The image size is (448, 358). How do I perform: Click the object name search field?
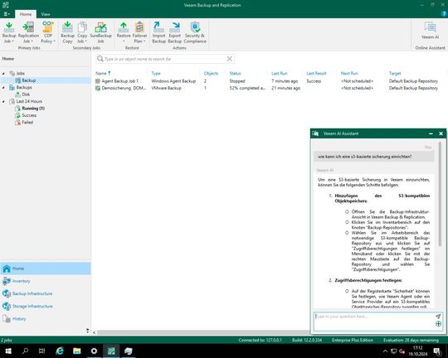[x=165, y=59]
